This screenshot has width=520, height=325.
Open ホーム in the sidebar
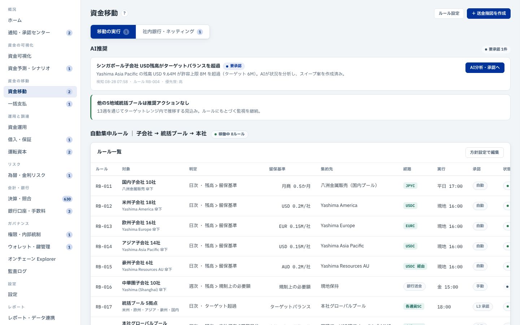pyautogui.click(x=40, y=20)
